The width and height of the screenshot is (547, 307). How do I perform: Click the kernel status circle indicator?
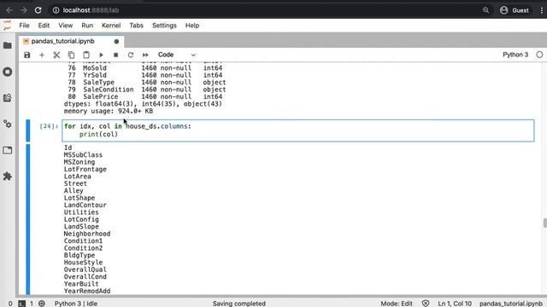point(539,55)
